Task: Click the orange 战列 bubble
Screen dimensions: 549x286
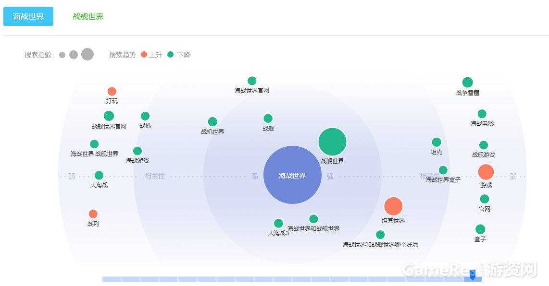Action: pyautogui.click(x=93, y=214)
